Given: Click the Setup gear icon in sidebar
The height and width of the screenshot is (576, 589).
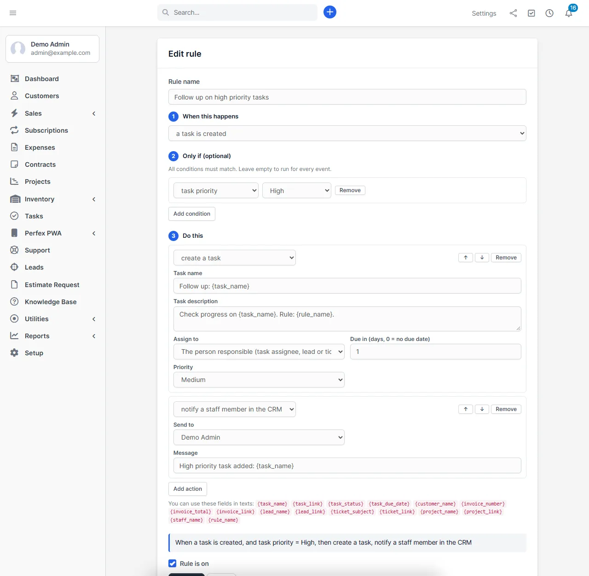Looking at the screenshot, I should click(x=15, y=353).
